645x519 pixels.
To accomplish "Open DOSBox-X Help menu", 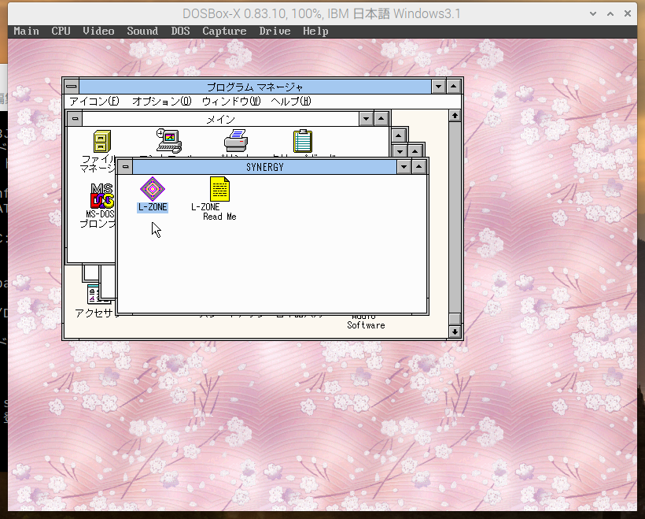I will pyautogui.click(x=315, y=32).
